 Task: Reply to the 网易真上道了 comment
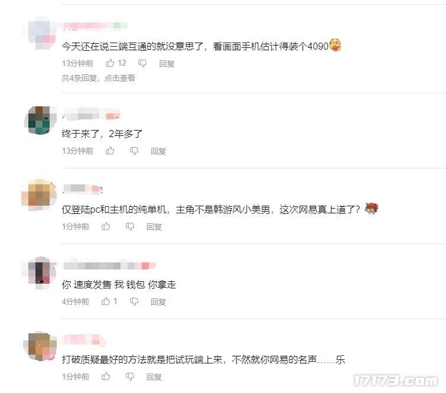pos(154,227)
